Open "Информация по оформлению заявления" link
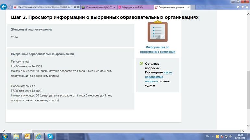The image size is (250, 140). pyautogui.click(x=157, y=49)
